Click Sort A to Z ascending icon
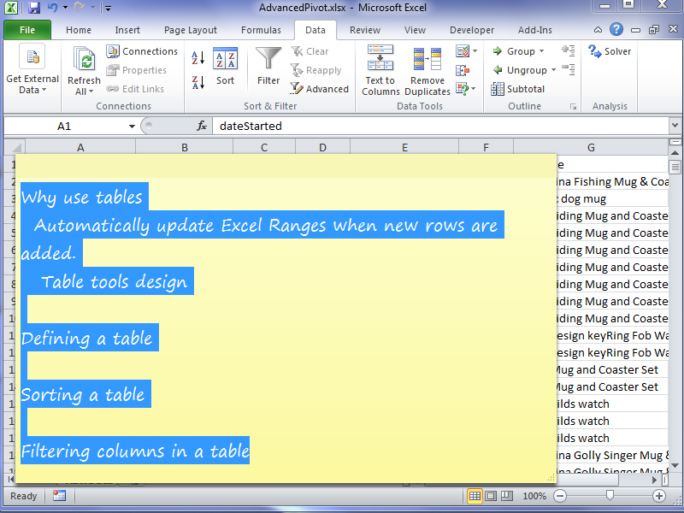 click(x=198, y=58)
